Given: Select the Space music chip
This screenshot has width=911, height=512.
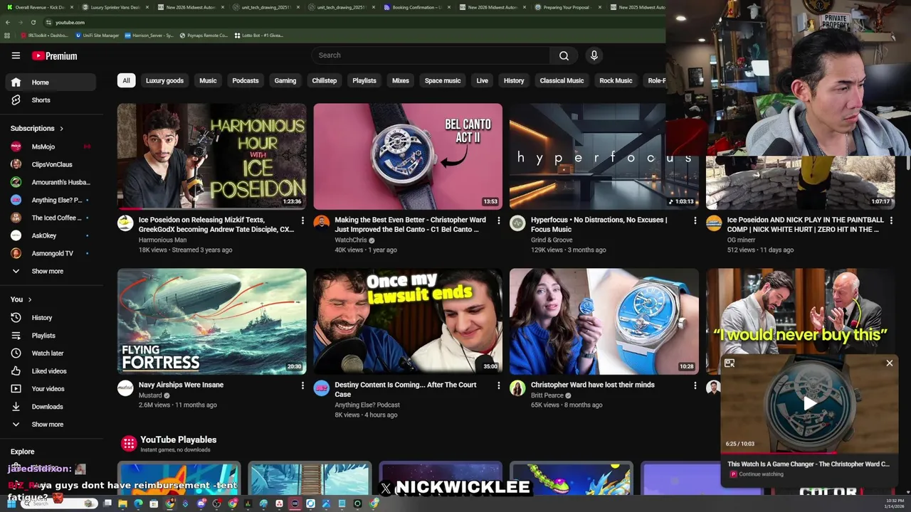Looking at the screenshot, I should pos(443,80).
